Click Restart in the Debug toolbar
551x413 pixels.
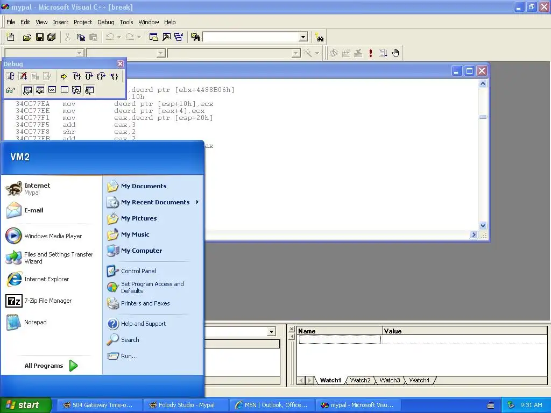click(x=10, y=76)
